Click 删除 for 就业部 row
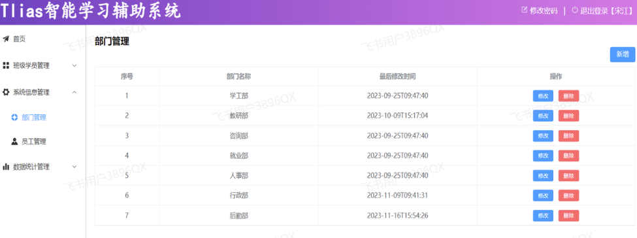 pyautogui.click(x=569, y=156)
